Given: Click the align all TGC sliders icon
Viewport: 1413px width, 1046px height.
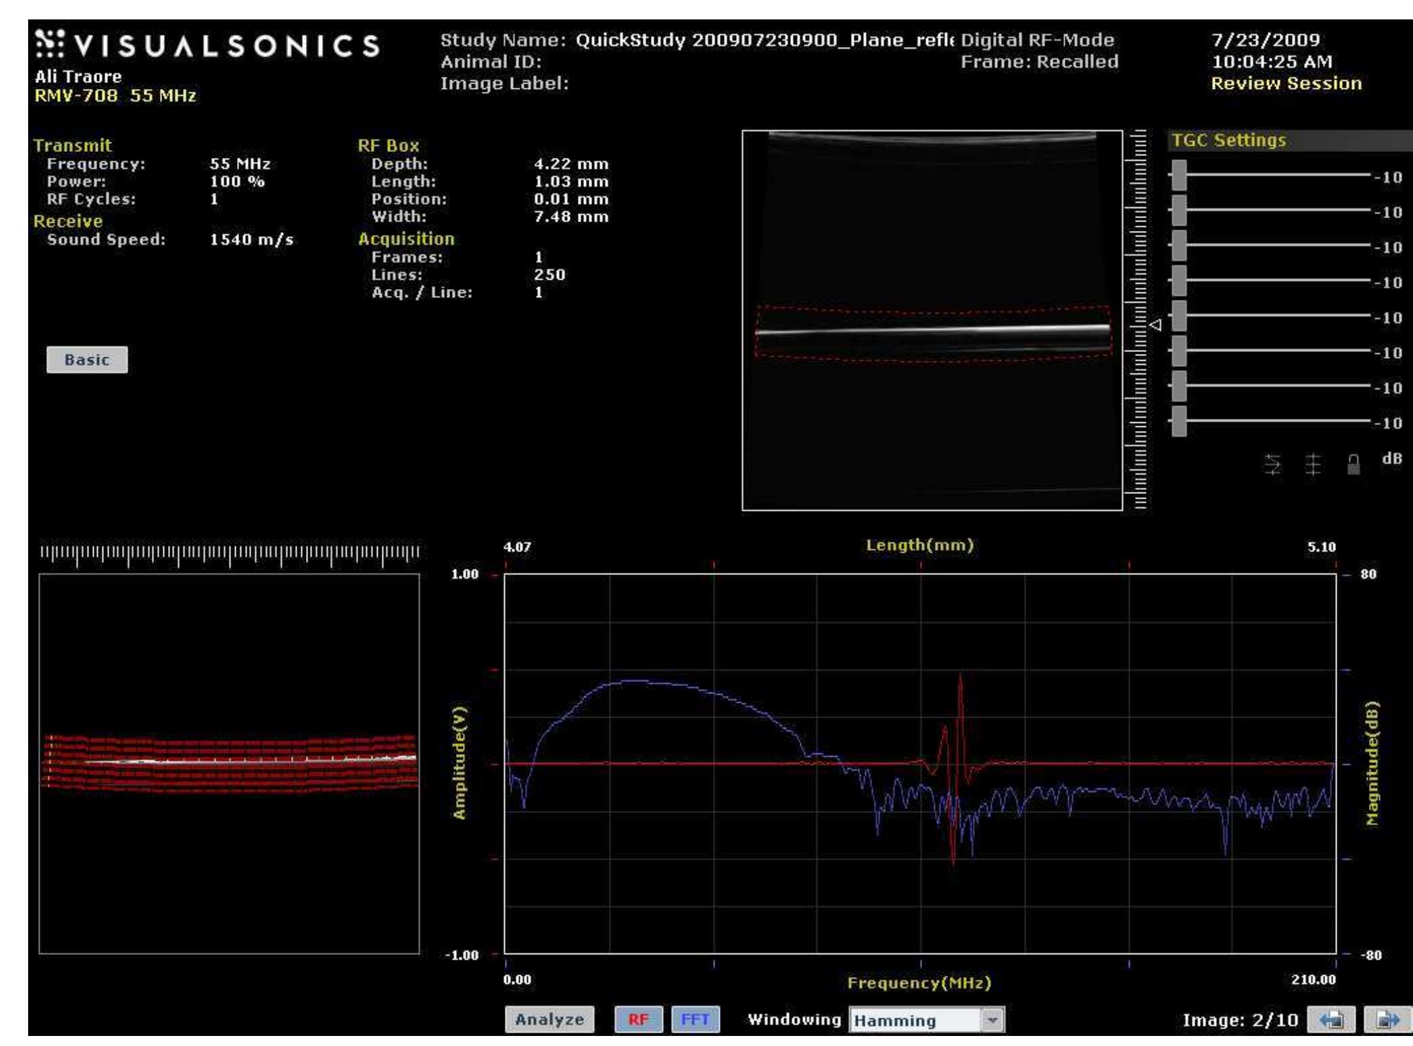Looking at the screenshot, I should [1313, 465].
